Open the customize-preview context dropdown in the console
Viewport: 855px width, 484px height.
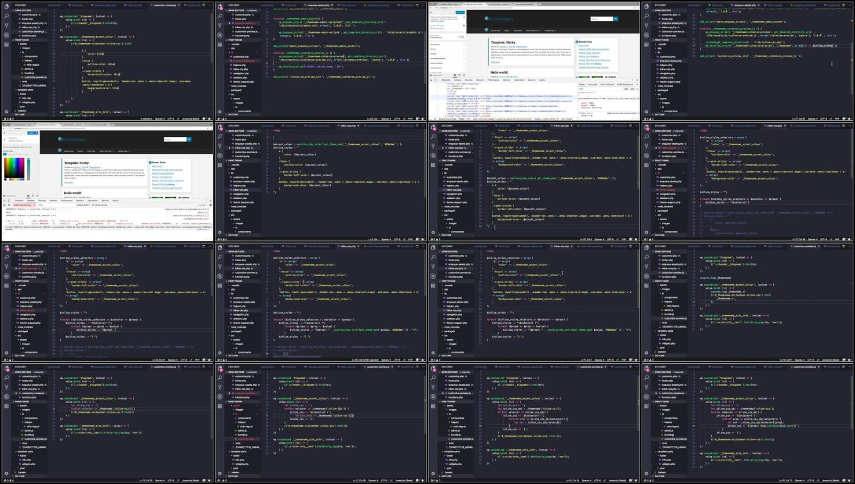point(24,205)
